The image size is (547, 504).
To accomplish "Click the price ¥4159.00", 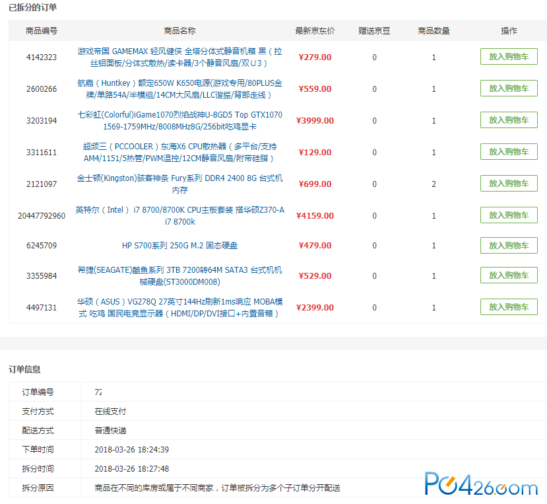I will [x=315, y=216].
